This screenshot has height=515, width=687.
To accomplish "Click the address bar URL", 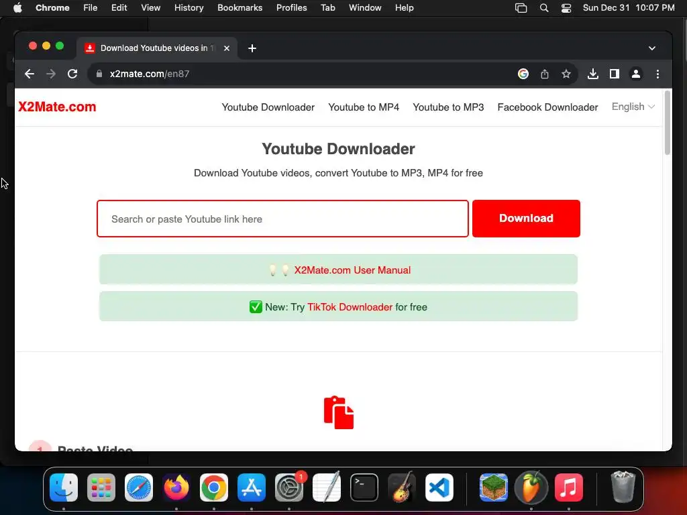I will (x=150, y=74).
